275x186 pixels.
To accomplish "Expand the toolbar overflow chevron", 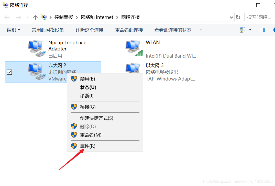I will coord(201,30).
